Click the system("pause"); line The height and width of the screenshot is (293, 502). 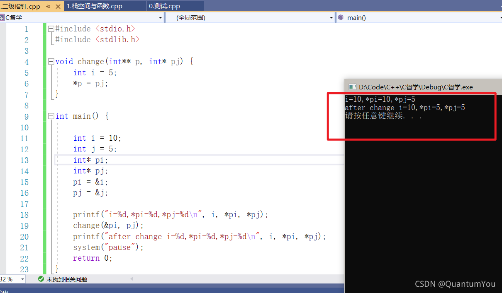pyautogui.click(x=108, y=247)
